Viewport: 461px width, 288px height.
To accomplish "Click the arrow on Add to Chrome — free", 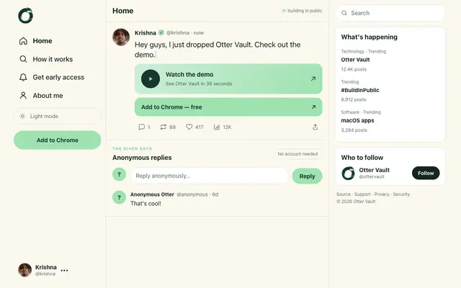I will coord(313,107).
